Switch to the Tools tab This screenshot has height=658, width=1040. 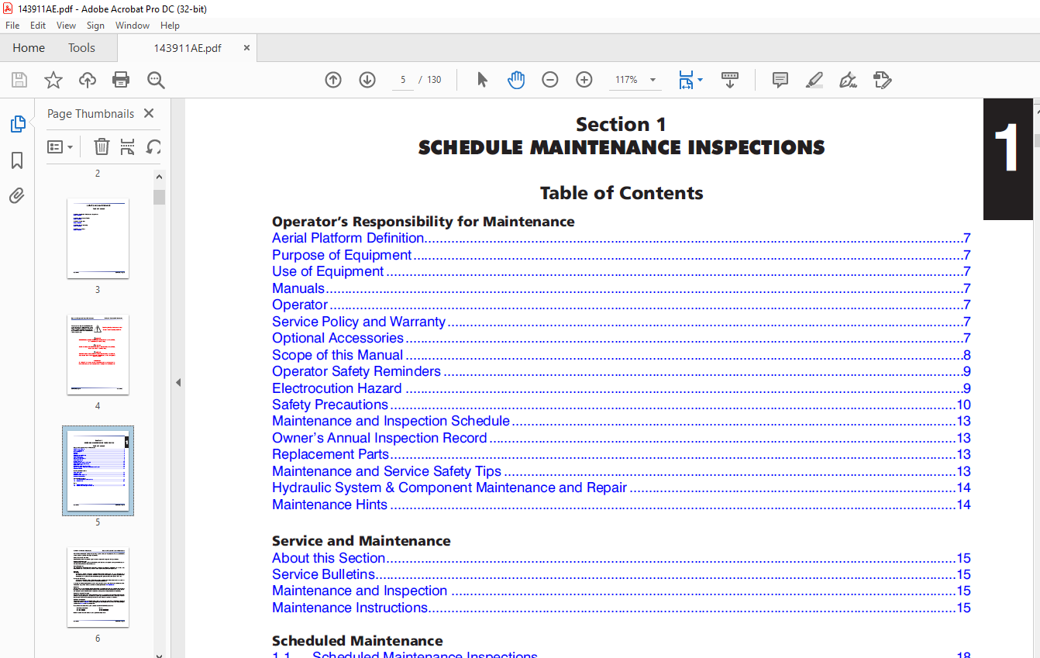coord(81,48)
